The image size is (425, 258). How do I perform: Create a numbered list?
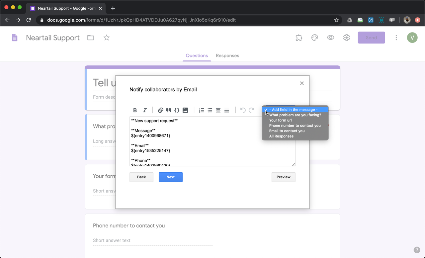(x=202, y=110)
